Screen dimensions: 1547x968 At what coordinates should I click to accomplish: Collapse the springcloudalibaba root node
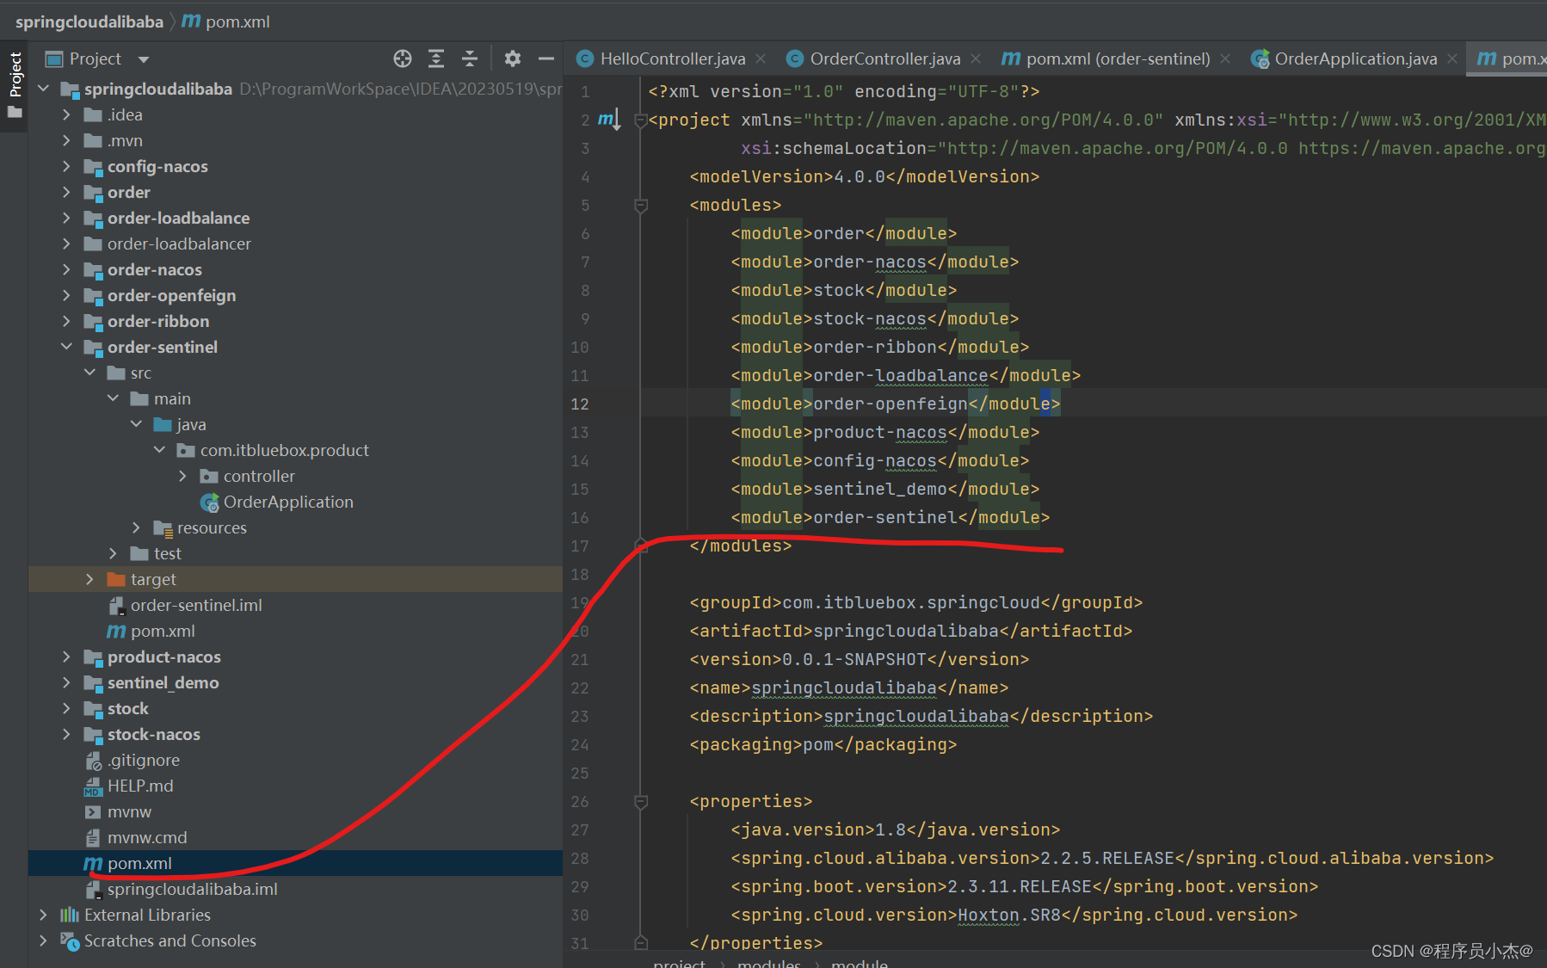43,89
